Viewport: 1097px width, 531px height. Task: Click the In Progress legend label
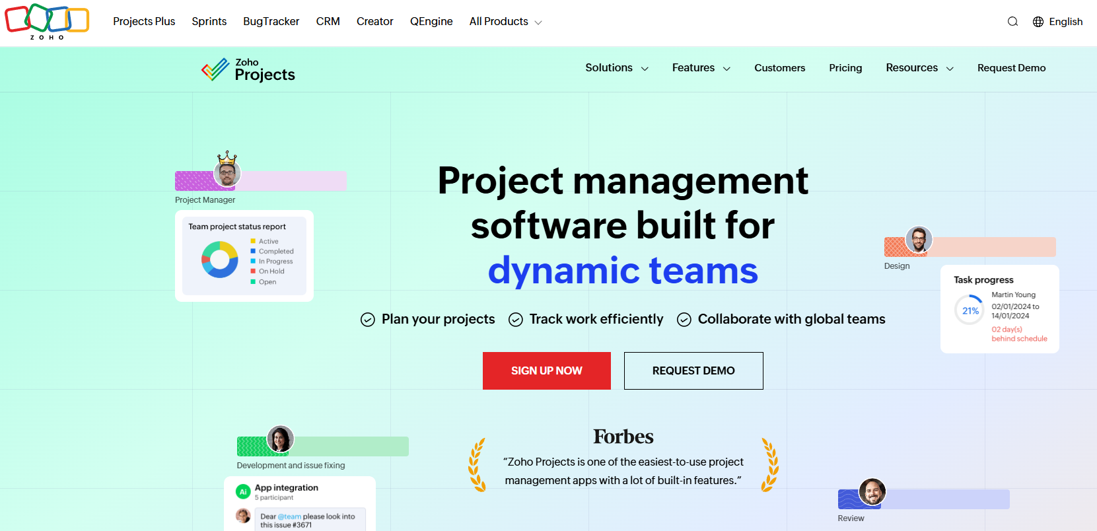click(275, 262)
